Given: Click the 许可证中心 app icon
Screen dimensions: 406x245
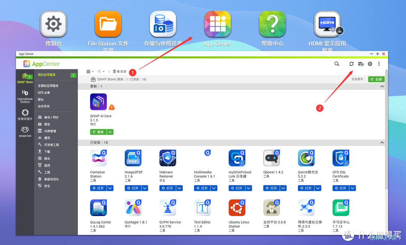Looking at the screenshot, I should point(341,208).
